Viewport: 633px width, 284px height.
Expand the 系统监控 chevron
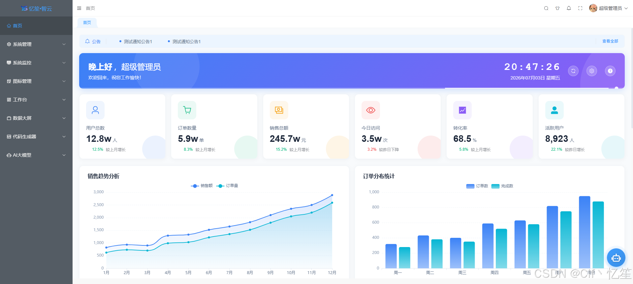coord(64,63)
